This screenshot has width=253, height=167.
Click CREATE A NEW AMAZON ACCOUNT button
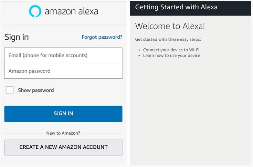[63, 147]
